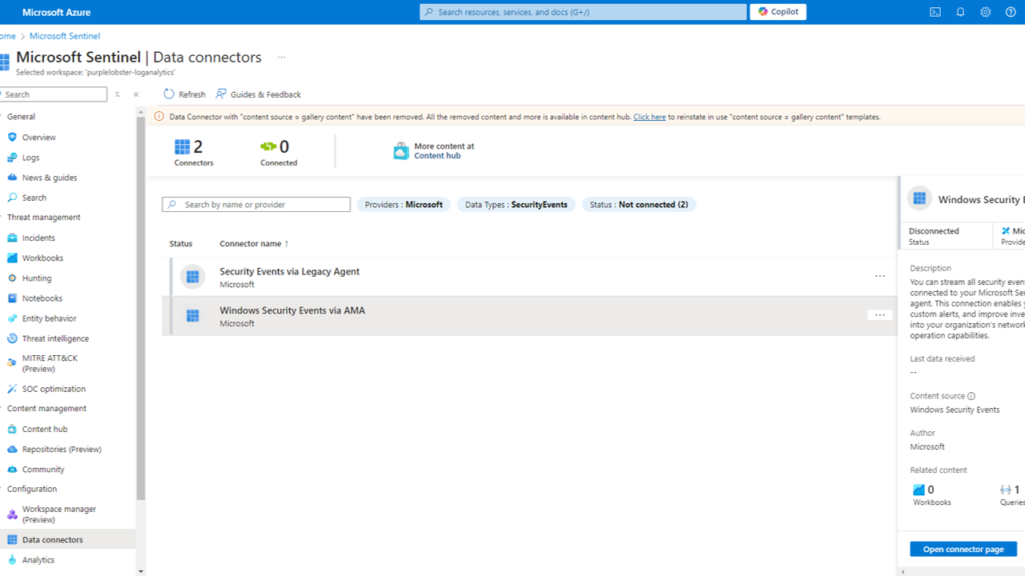Click the Repositories (Preview) icon
1025x576 pixels.
point(12,450)
